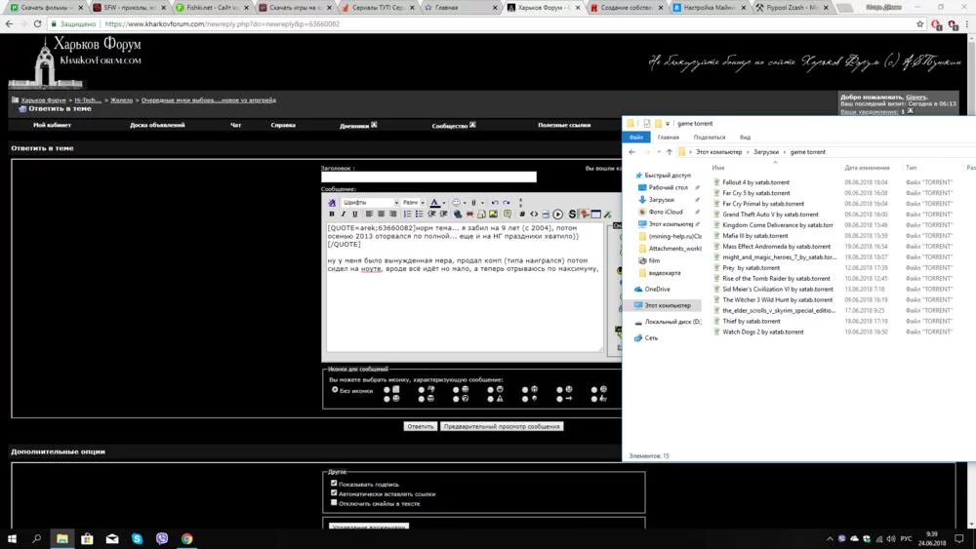Open Viber from the Windows taskbar
The image size is (976, 549).
pyautogui.click(x=162, y=538)
